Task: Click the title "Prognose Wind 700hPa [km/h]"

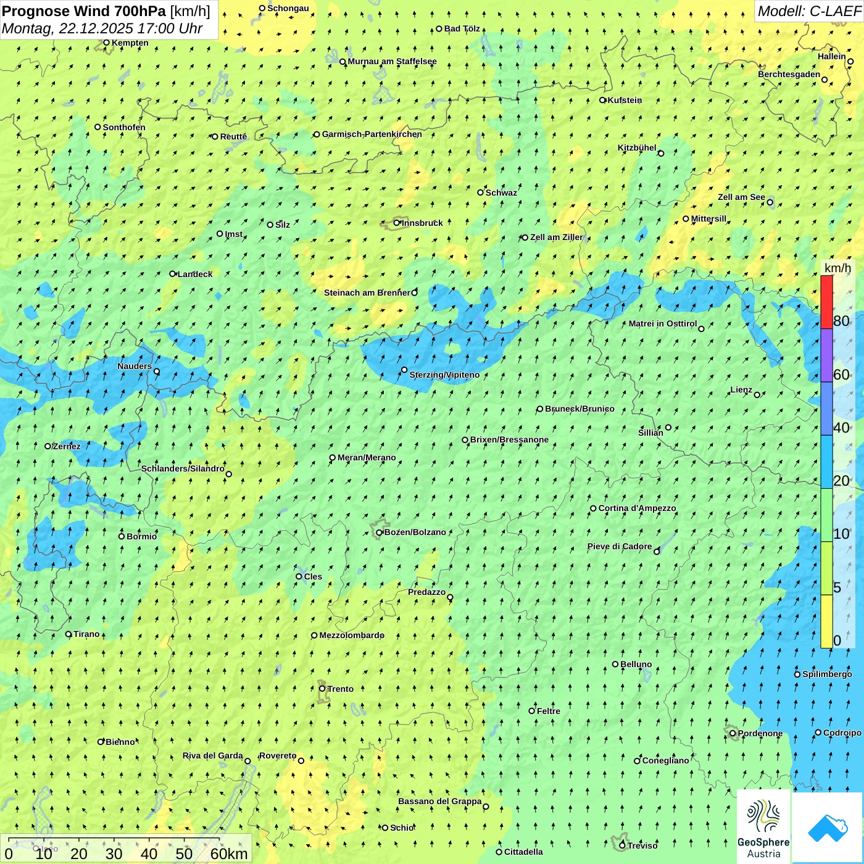Action: [106, 11]
